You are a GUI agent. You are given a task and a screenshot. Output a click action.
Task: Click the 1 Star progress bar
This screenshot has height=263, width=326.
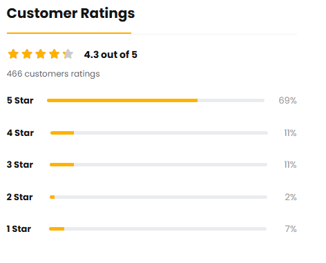157,229
